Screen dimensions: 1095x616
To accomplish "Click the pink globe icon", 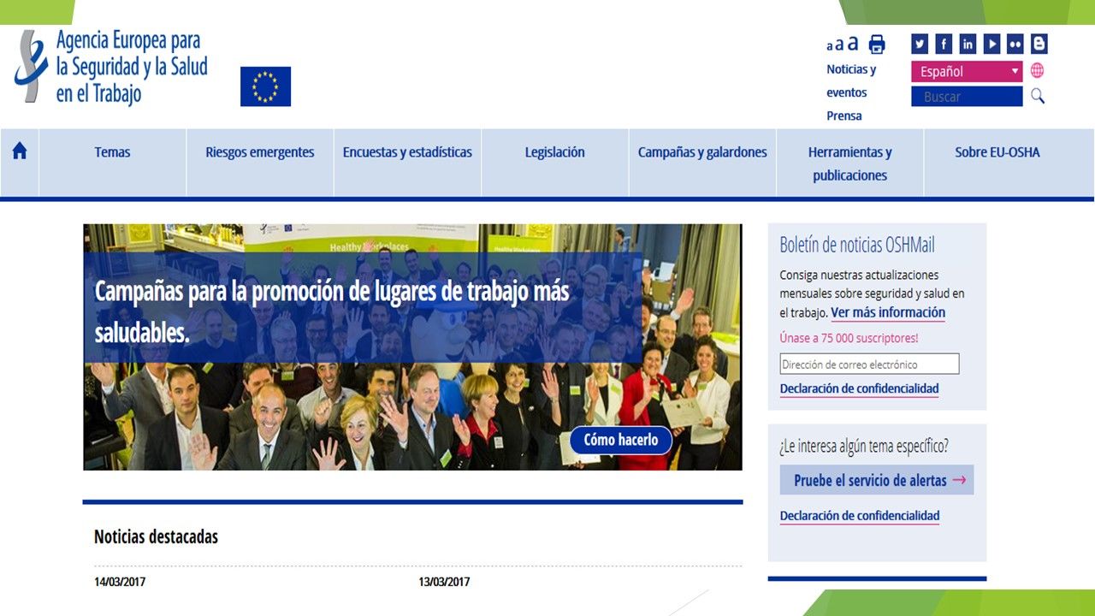I will coord(1037,71).
